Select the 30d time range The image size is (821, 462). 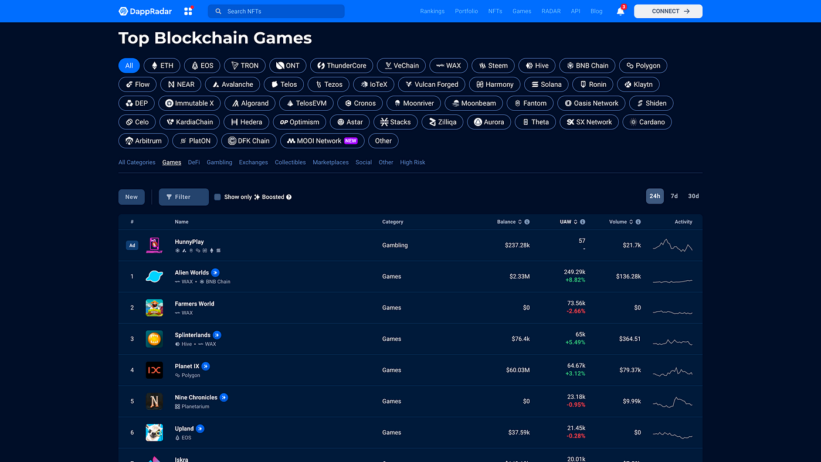tap(694, 196)
